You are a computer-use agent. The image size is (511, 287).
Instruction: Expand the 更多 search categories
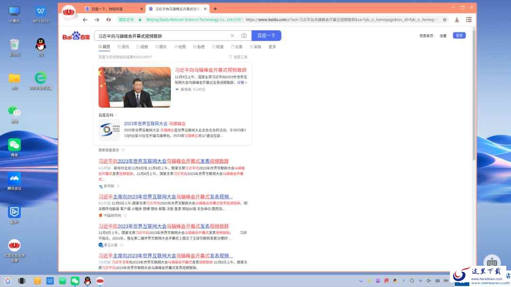(272, 47)
